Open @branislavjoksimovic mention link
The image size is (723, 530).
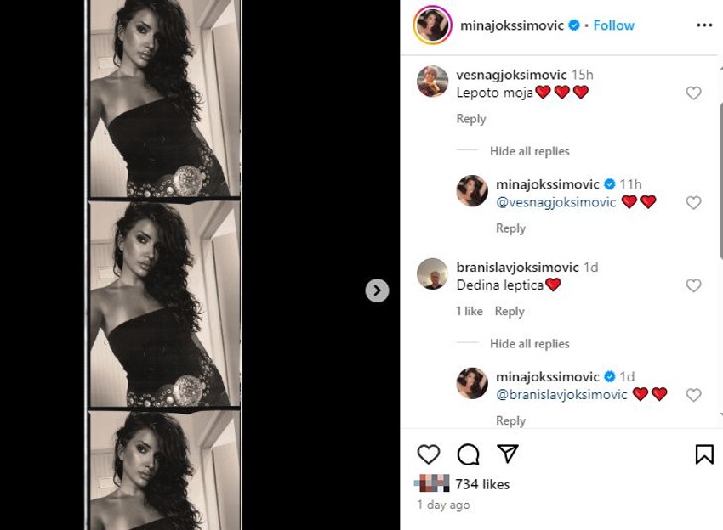[x=561, y=394]
